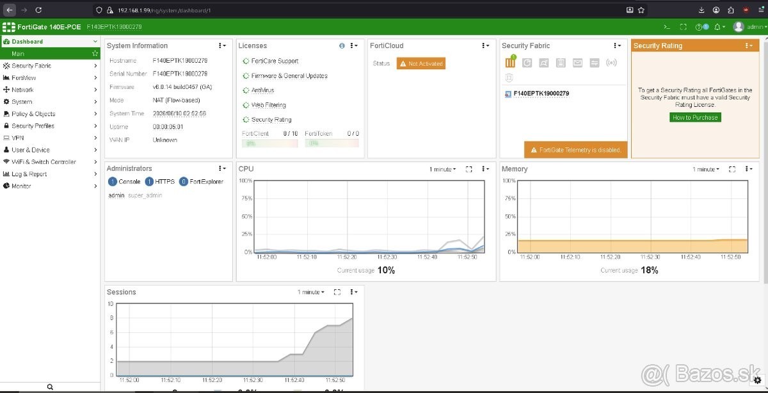Expand the Monitor sidebar menu
Image resolution: width=768 pixels, height=393 pixels.
50,186
